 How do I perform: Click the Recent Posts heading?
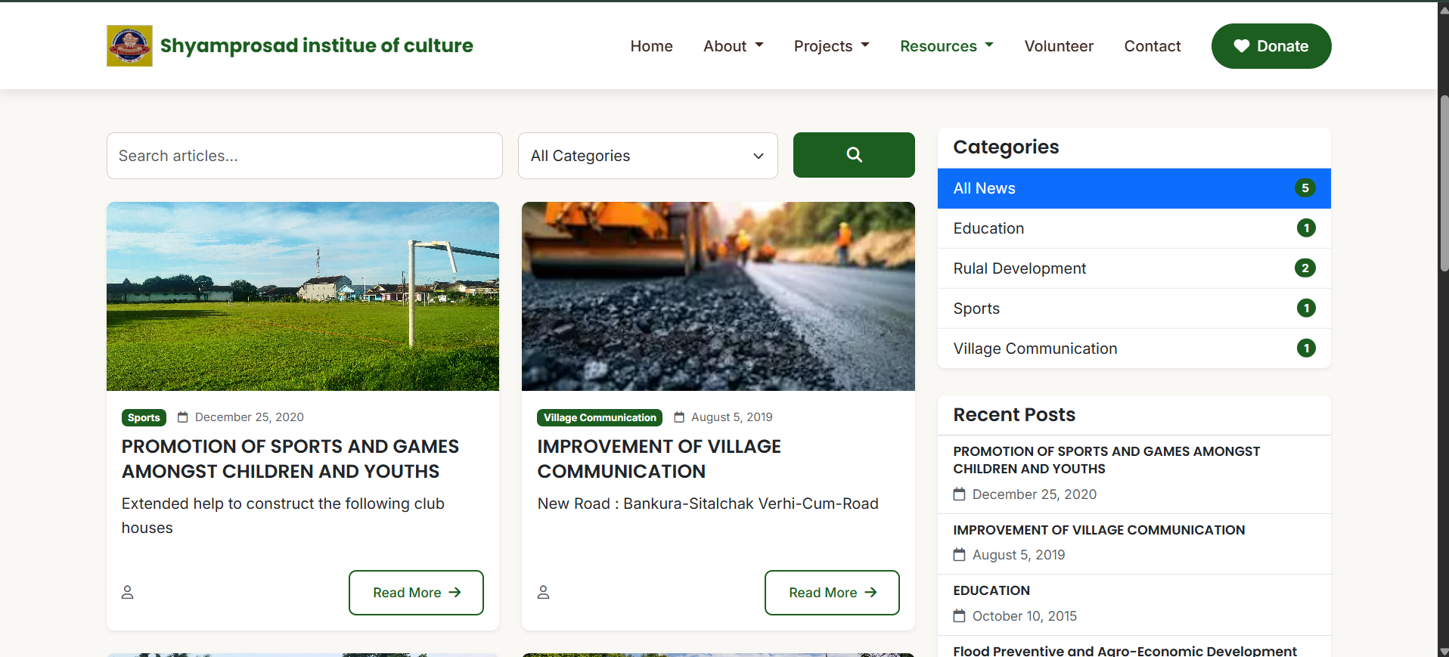coord(1014,414)
